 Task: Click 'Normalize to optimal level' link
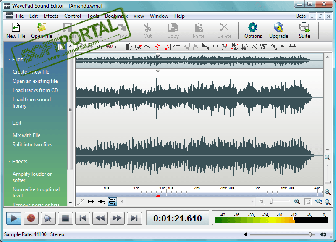(36, 192)
